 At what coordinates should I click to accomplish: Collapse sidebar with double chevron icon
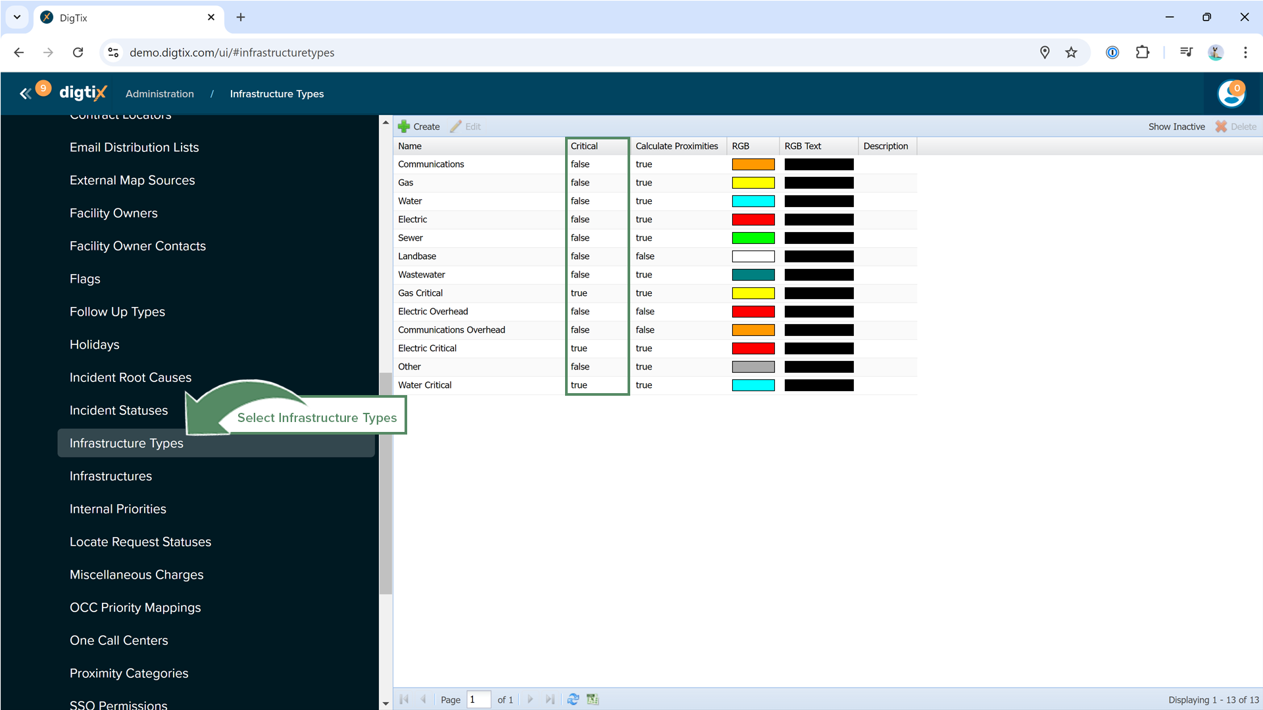pyautogui.click(x=25, y=94)
